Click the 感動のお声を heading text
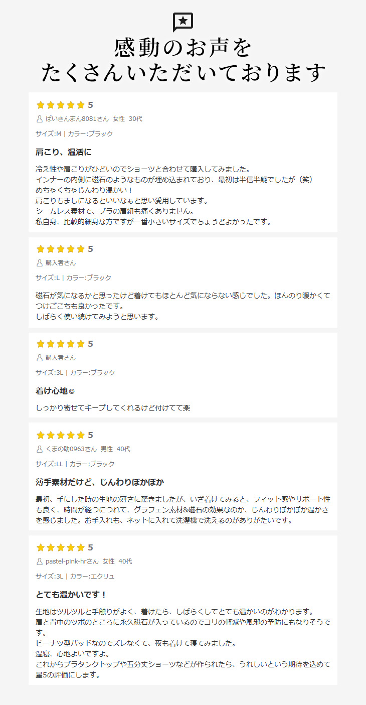Image resolution: width=366 pixels, height=705 pixels. point(182,48)
